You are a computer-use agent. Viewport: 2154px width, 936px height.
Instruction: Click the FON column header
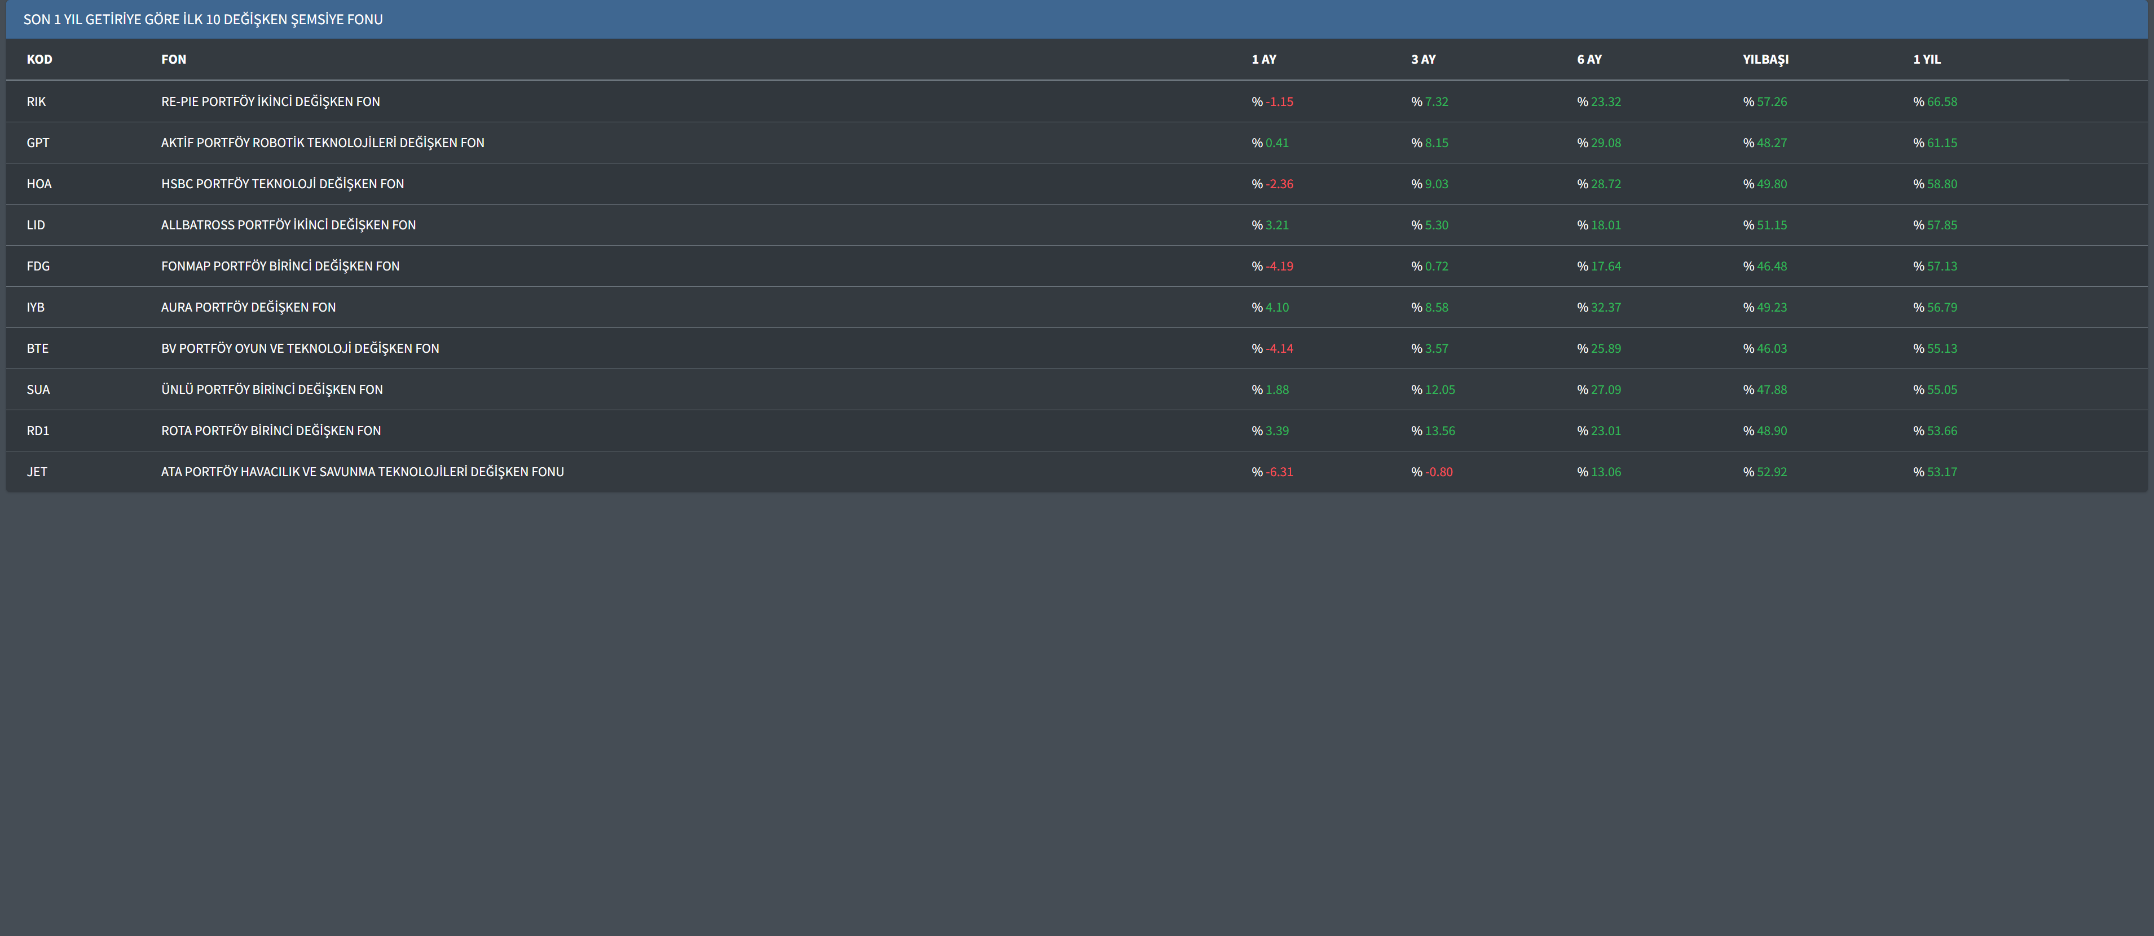click(174, 59)
